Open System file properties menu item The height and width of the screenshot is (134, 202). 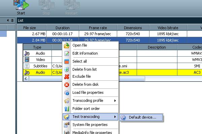coord(90,125)
